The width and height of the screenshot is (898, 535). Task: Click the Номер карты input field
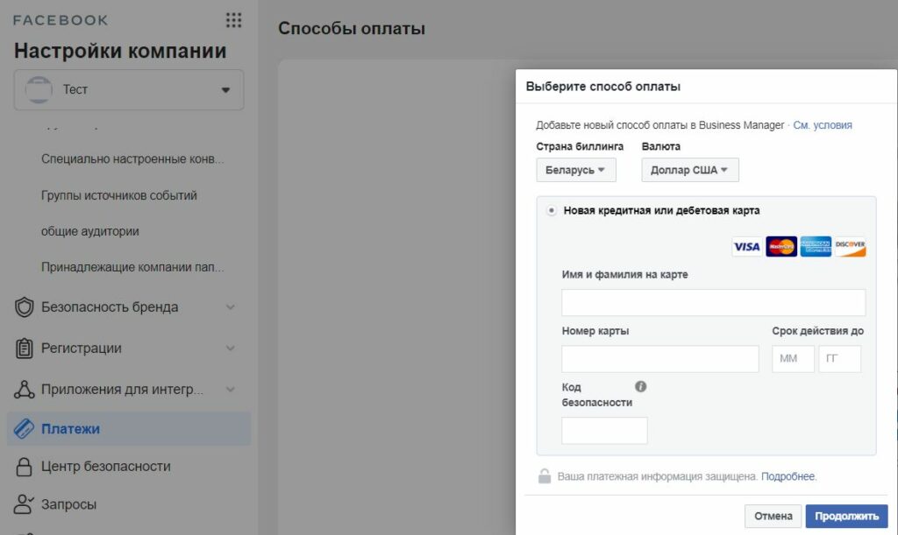(x=660, y=359)
